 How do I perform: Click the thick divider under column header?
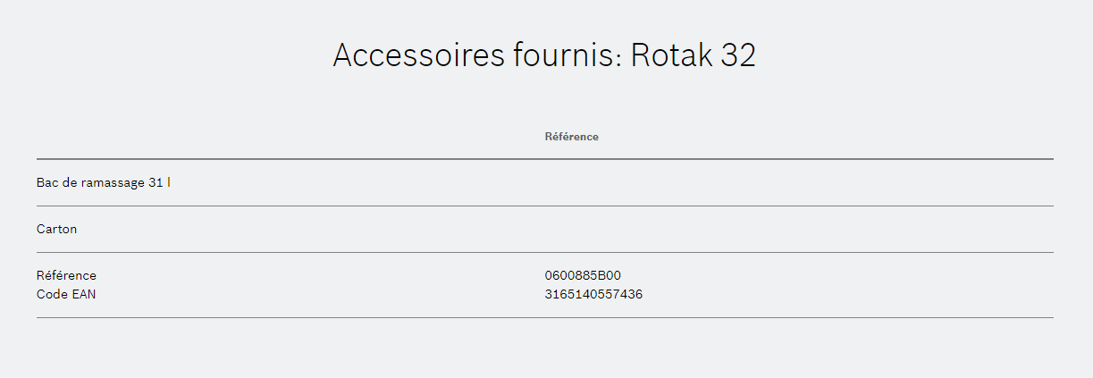tap(545, 159)
